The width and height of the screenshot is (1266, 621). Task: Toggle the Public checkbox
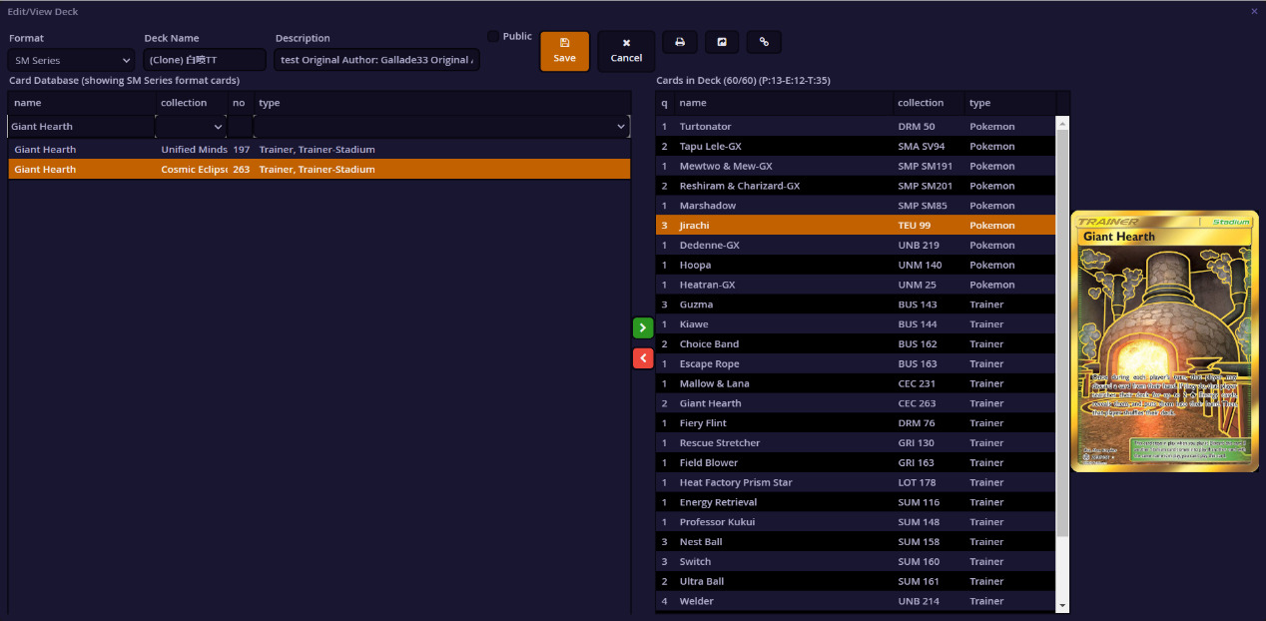pyautogui.click(x=493, y=36)
